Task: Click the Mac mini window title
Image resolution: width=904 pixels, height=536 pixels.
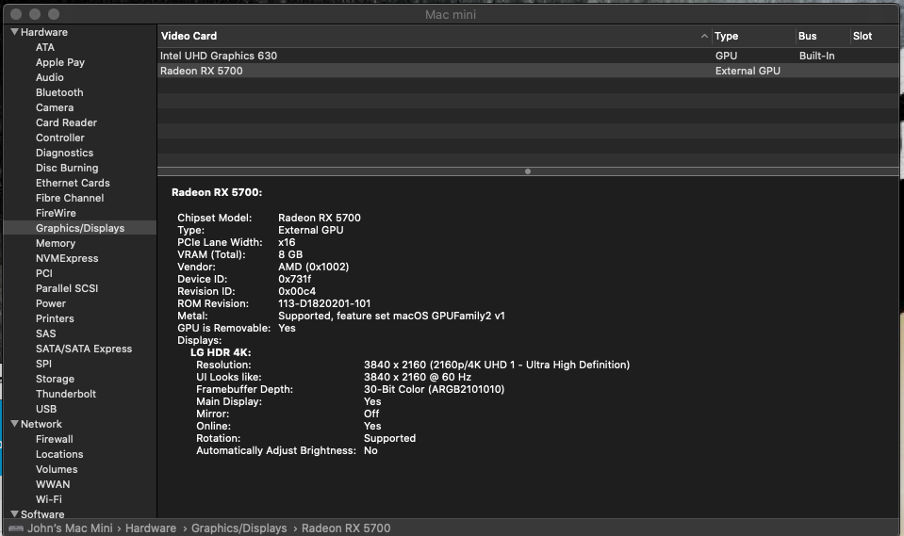Action: pyautogui.click(x=451, y=14)
